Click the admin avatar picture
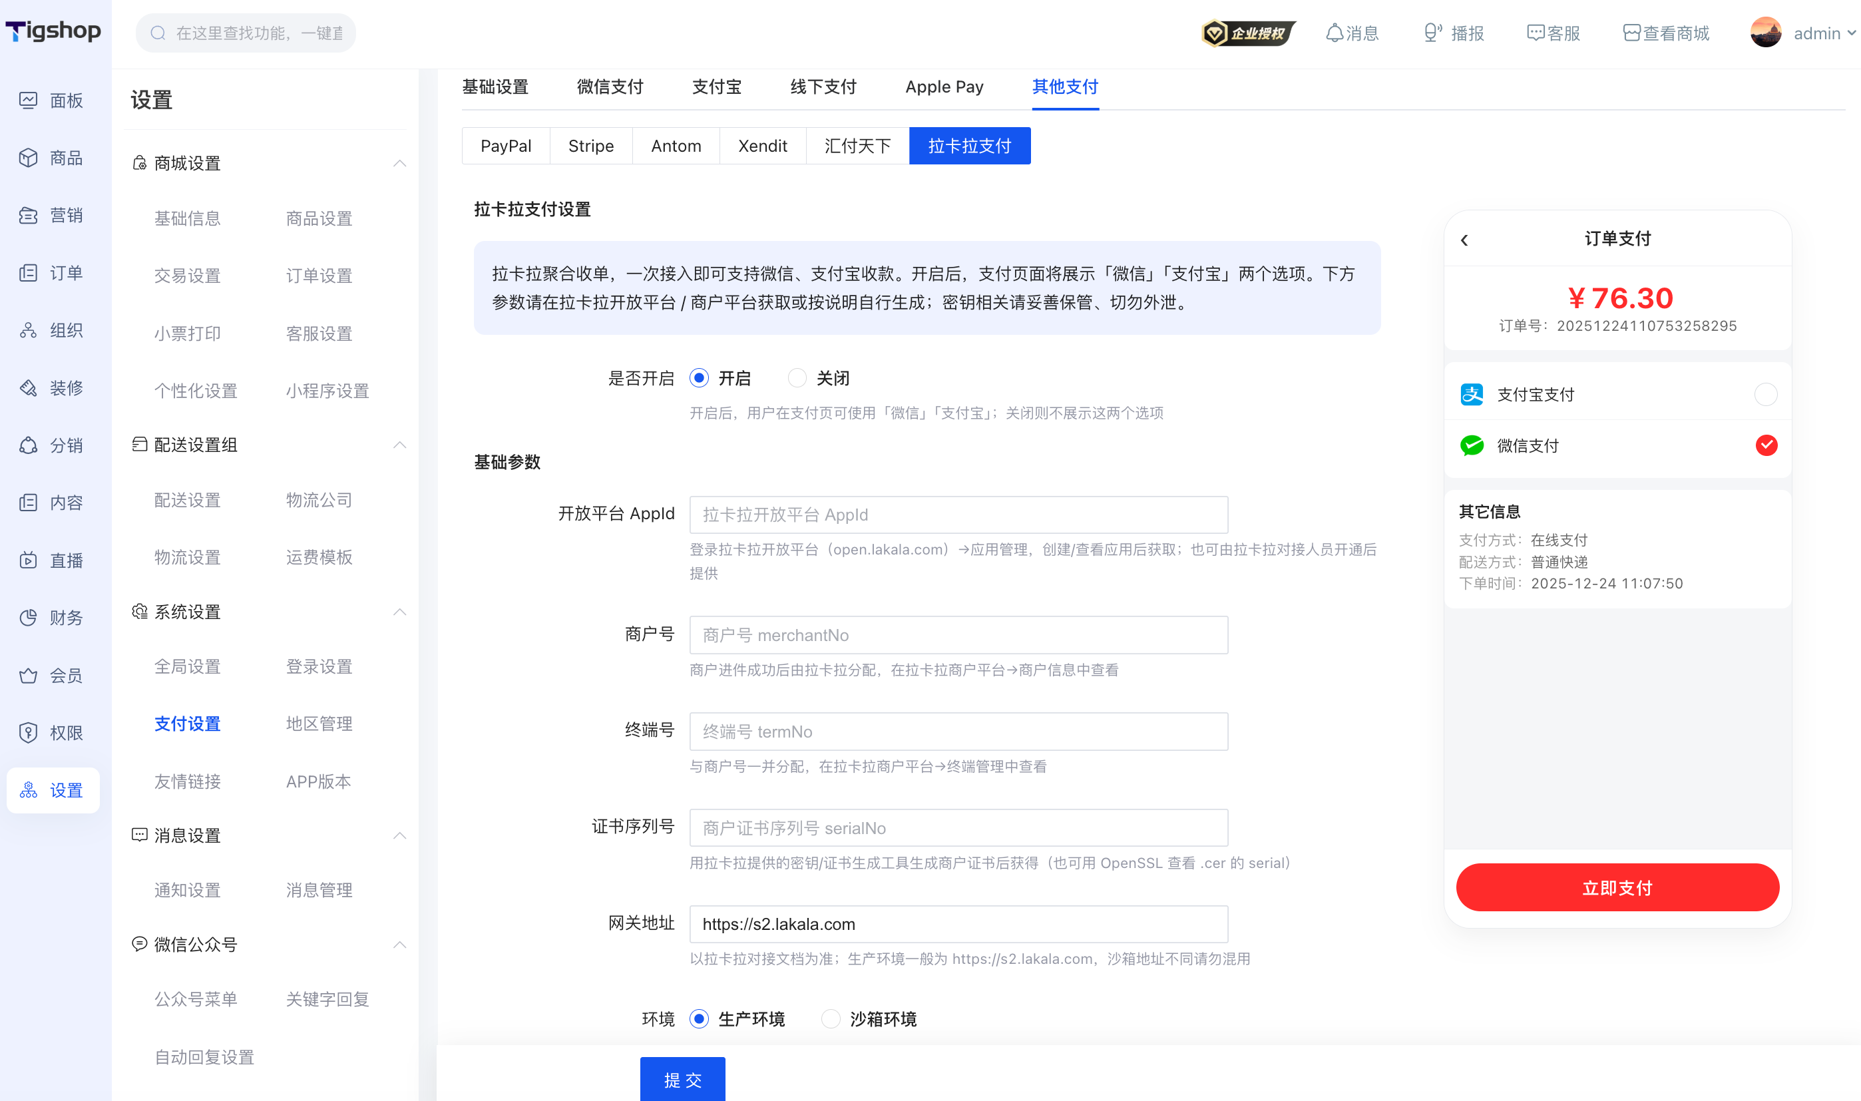 coord(1766,33)
